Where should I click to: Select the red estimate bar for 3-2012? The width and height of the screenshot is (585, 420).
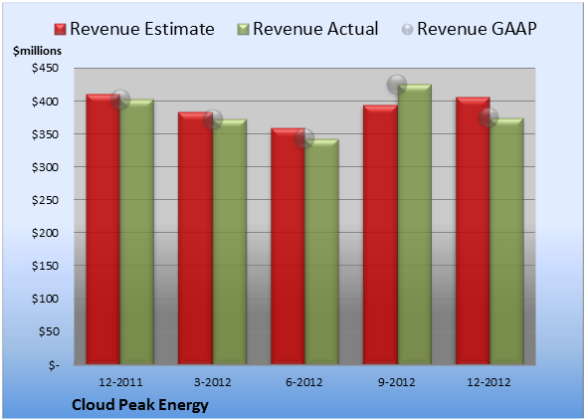tap(195, 238)
